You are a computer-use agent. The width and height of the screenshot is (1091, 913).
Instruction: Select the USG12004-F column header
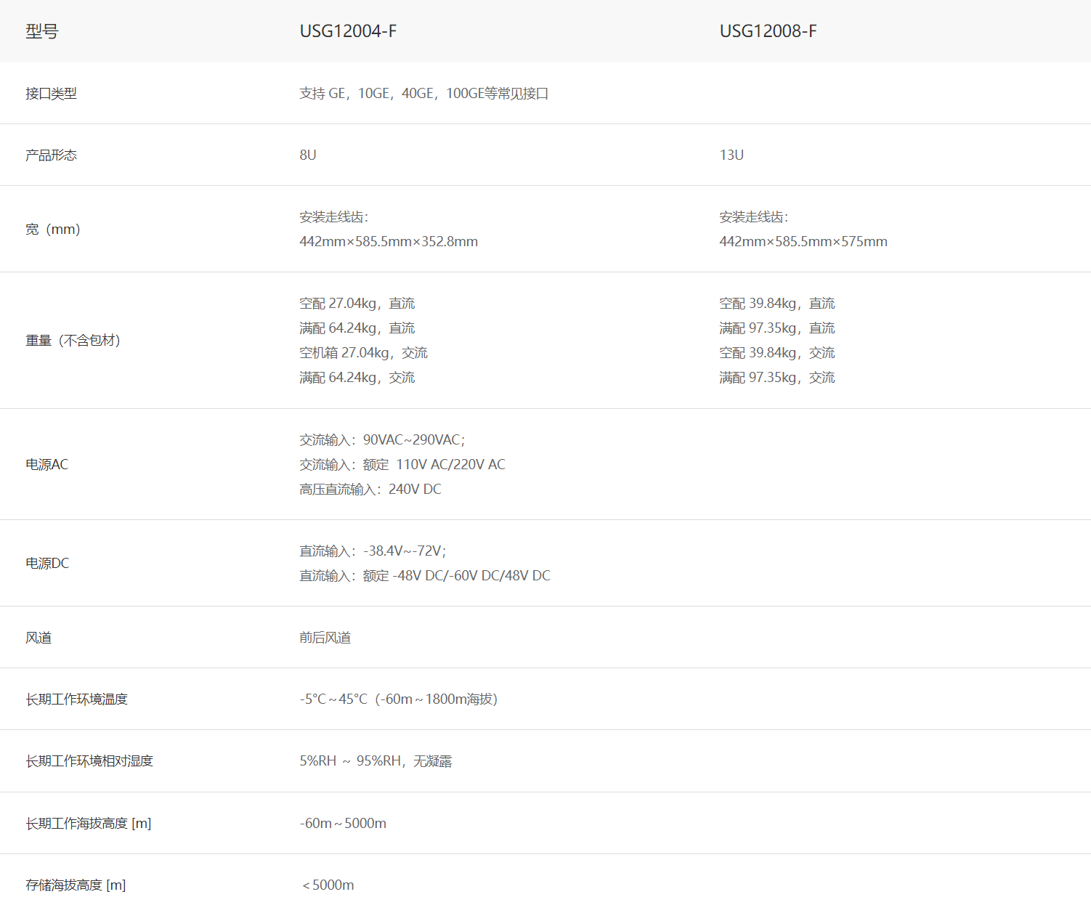pos(348,31)
